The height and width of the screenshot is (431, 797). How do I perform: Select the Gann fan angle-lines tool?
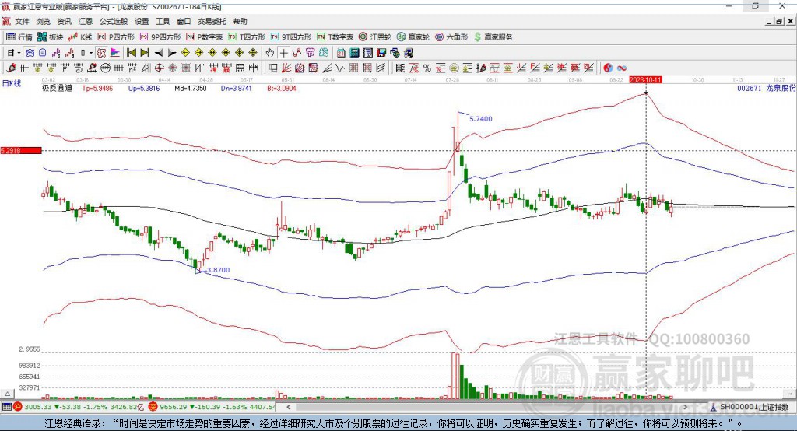click(x=286, y=68)
